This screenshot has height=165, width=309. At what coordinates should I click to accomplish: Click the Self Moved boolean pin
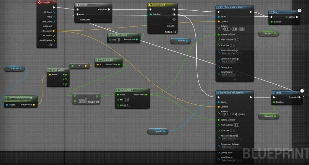coord(54,26)
